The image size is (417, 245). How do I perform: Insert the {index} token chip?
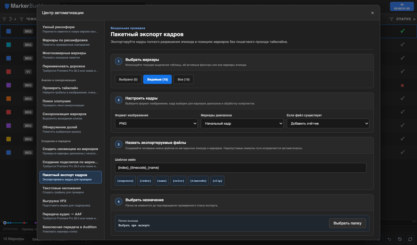click(x=145, y=181)
